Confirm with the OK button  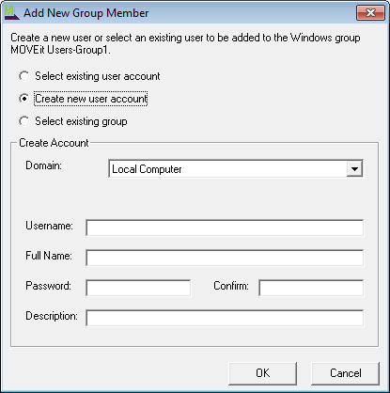[262, 373]
